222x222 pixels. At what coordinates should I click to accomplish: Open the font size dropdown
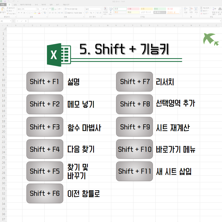tap(41, 9)
